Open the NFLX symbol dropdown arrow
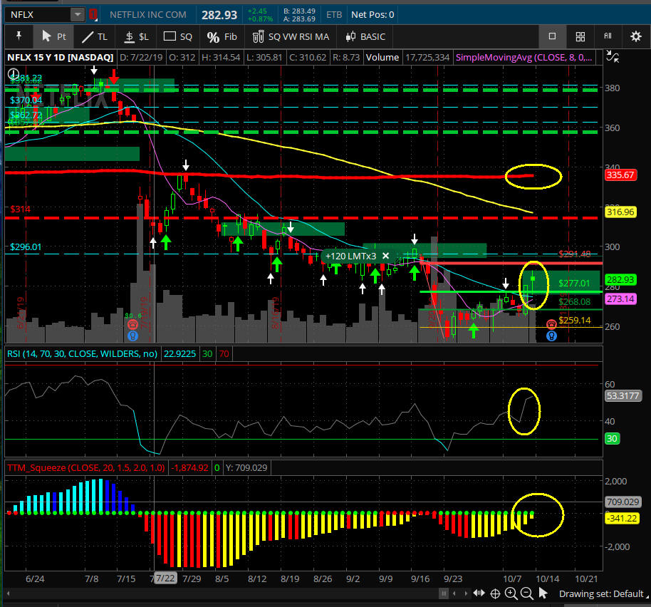 pyautogui.click(x=77, y=14)
